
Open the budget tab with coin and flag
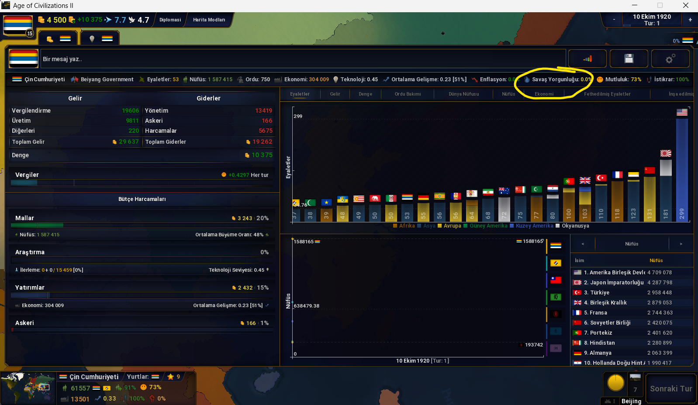pos(58,38)
